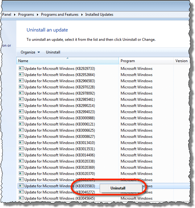
Task: Select 'Update for Microsoft Windows (KB2990214)' text
Action: (60, 106)
